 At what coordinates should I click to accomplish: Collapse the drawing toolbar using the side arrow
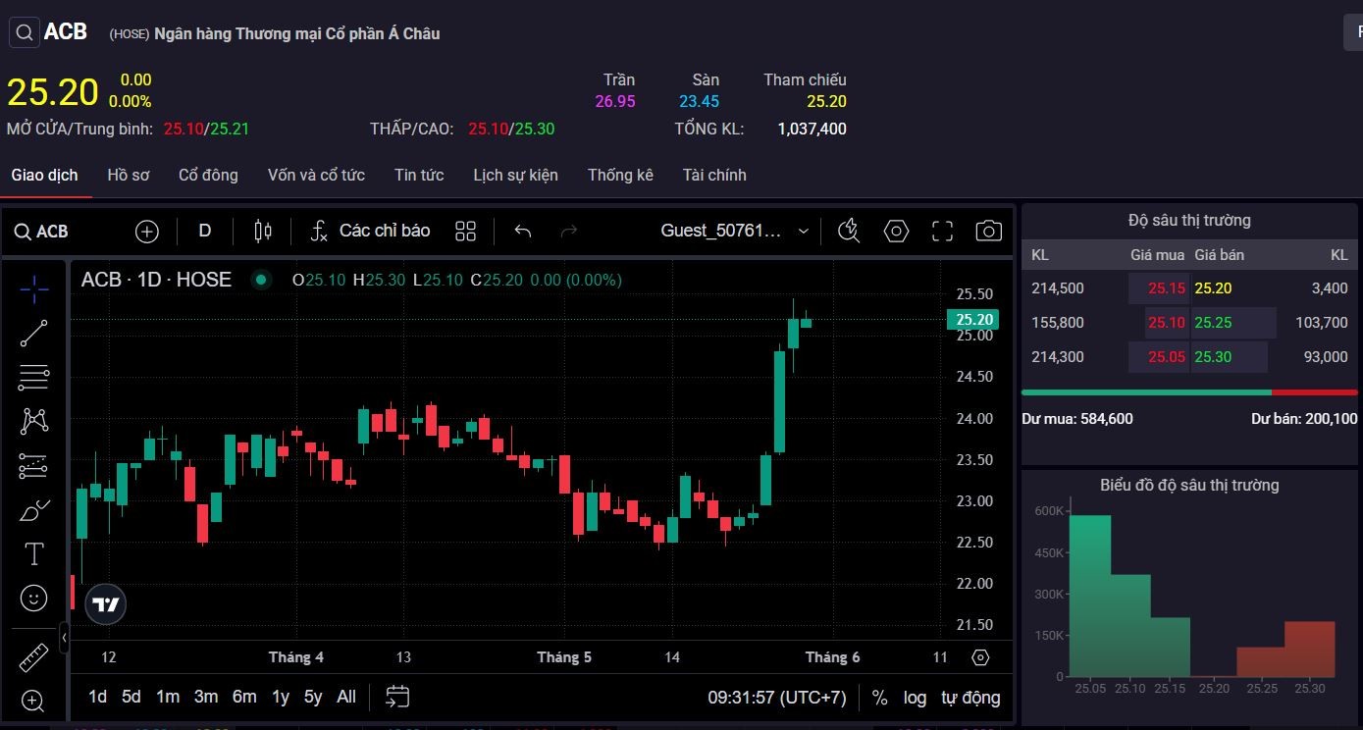point(64,638)
